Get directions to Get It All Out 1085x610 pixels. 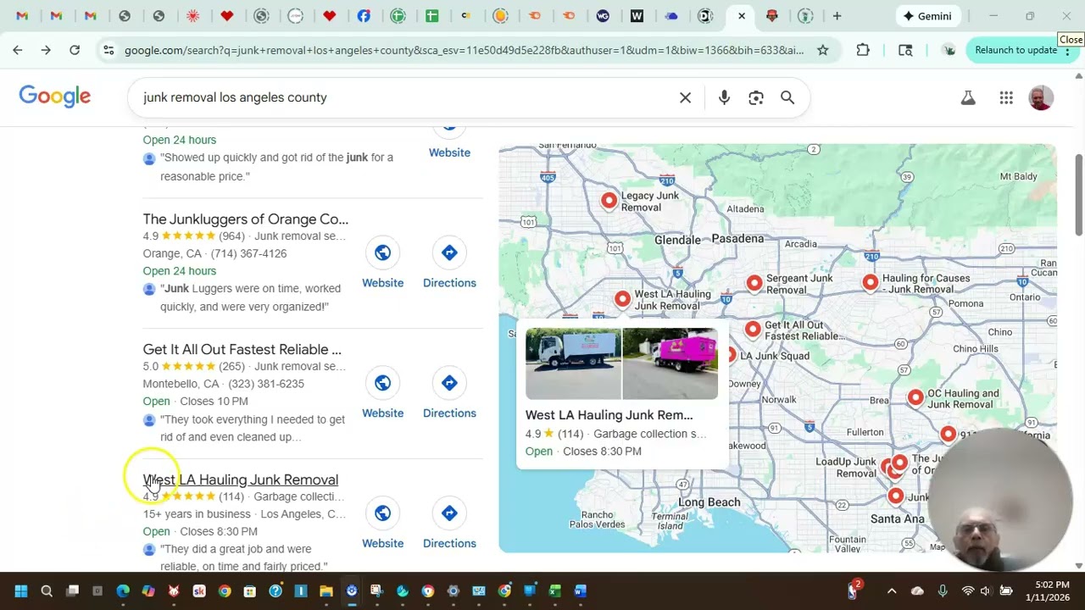449,383
